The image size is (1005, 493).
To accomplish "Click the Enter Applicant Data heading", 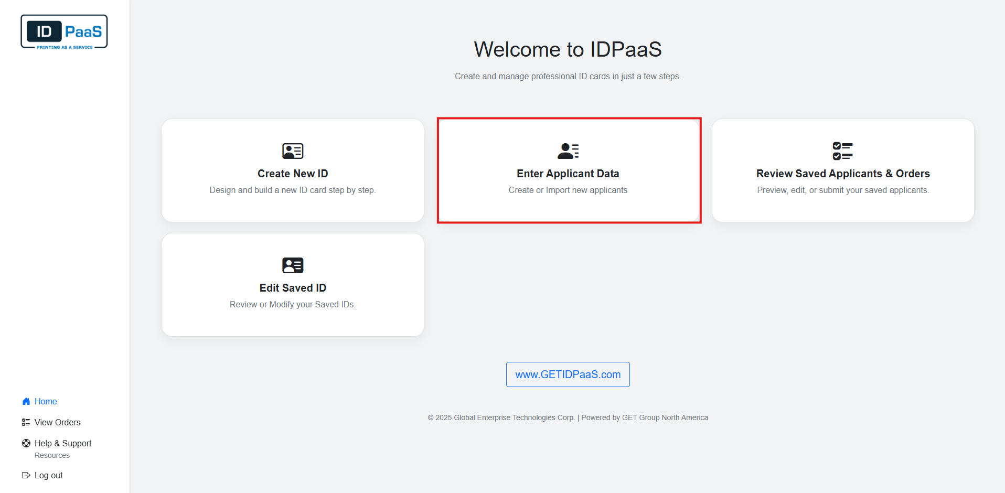I will click(x=568, y=174).
